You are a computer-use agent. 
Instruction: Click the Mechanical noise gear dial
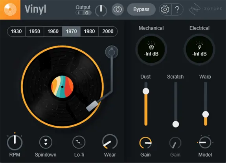pos(151,49)
